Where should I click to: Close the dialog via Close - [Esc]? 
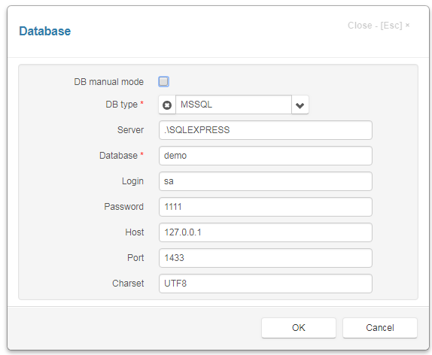(x=379, y=26)
